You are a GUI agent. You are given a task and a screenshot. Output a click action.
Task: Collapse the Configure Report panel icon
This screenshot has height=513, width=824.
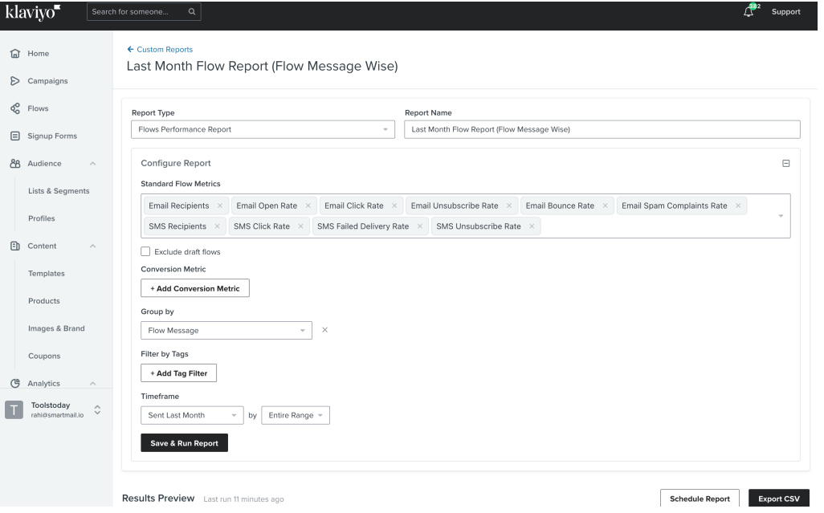[x=785, y=163]
